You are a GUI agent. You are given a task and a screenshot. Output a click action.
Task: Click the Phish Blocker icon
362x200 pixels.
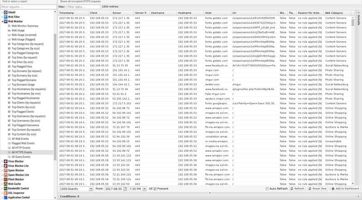pos(6,179)
